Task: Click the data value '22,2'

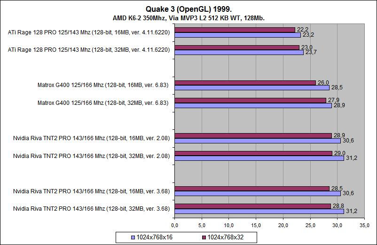Action: point(302,30)
